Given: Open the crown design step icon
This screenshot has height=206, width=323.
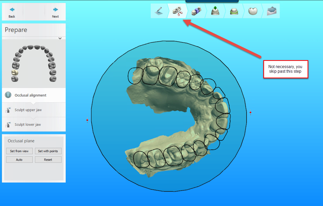Looking at the screenshot, I should click(252, 11).
